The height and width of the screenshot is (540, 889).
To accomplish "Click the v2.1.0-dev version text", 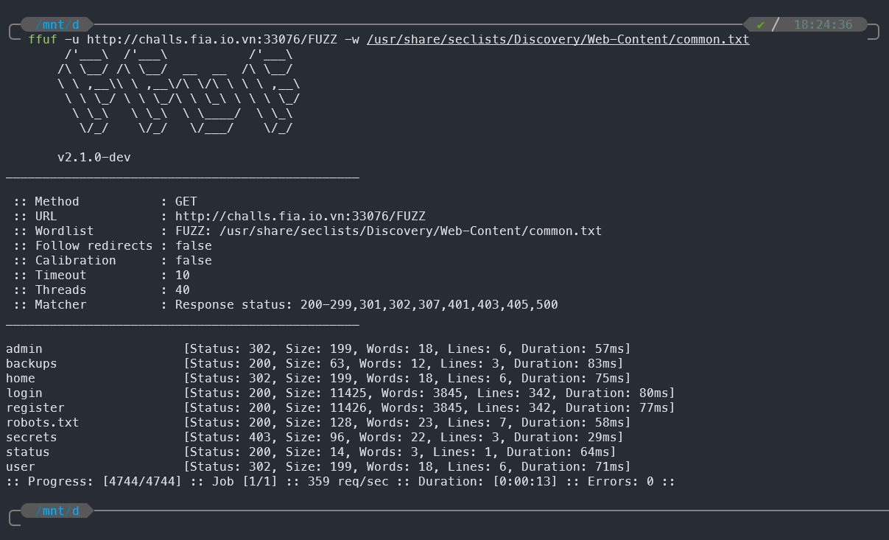I will coord(94,157).
